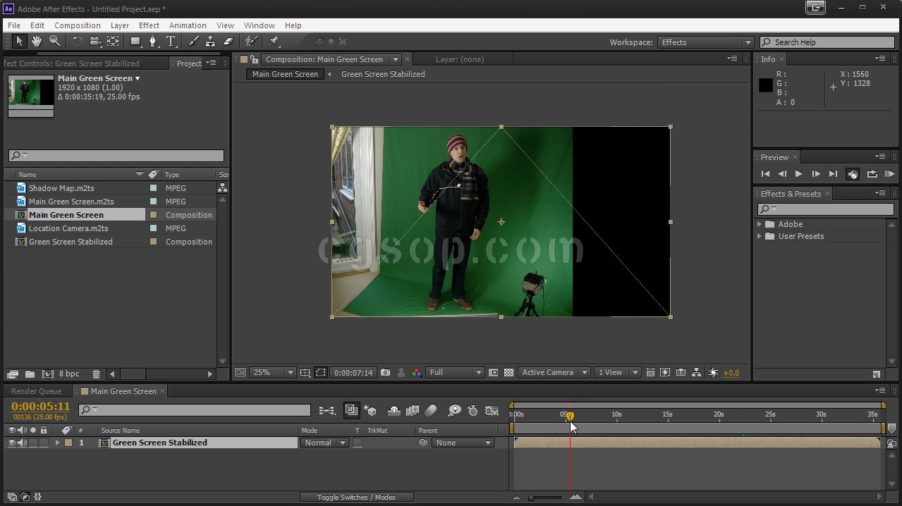Click the 8 bpc color depth button
Viewport: 902px width, 506px height.
click(69, 374)
